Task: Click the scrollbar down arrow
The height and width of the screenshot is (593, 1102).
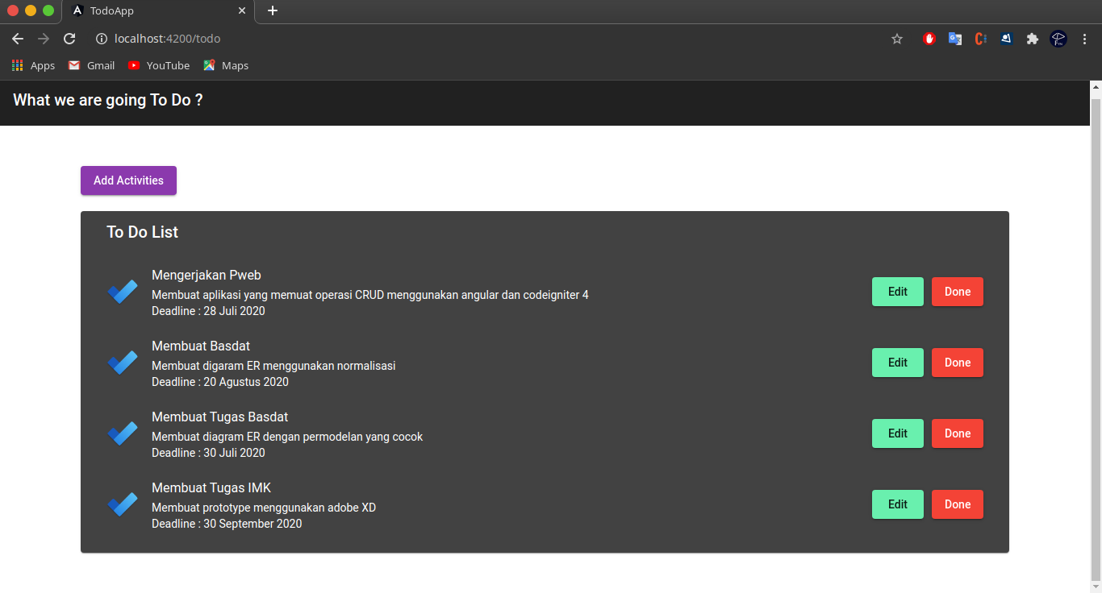Action: [x=1096, y=587]
